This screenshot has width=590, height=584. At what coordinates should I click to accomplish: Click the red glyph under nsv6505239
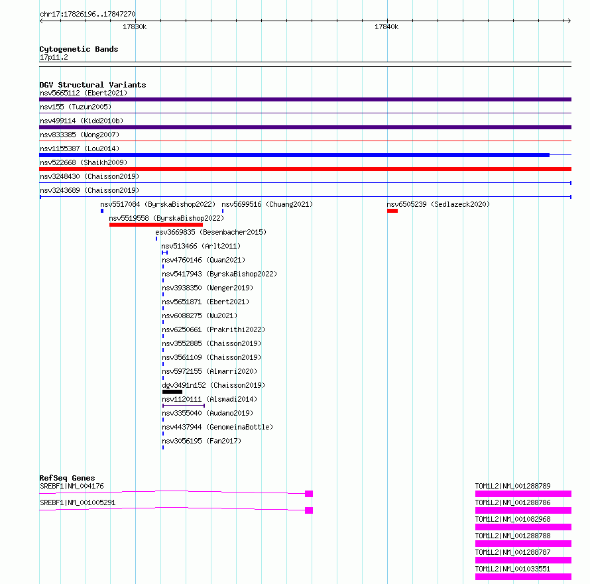click(392, 211)
